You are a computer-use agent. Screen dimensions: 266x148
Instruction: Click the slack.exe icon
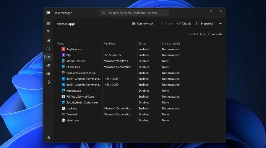(63, 108)
